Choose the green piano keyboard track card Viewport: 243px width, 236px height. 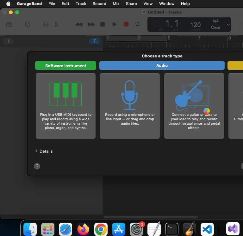pyautogui.click(x=65, y=106)
